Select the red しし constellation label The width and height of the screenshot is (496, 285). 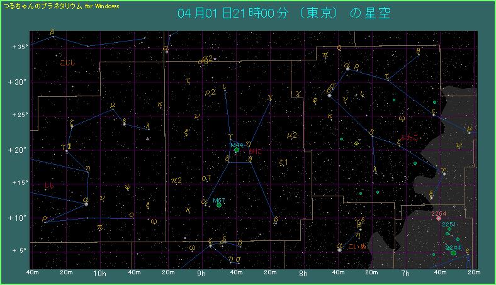pos(50,186)
